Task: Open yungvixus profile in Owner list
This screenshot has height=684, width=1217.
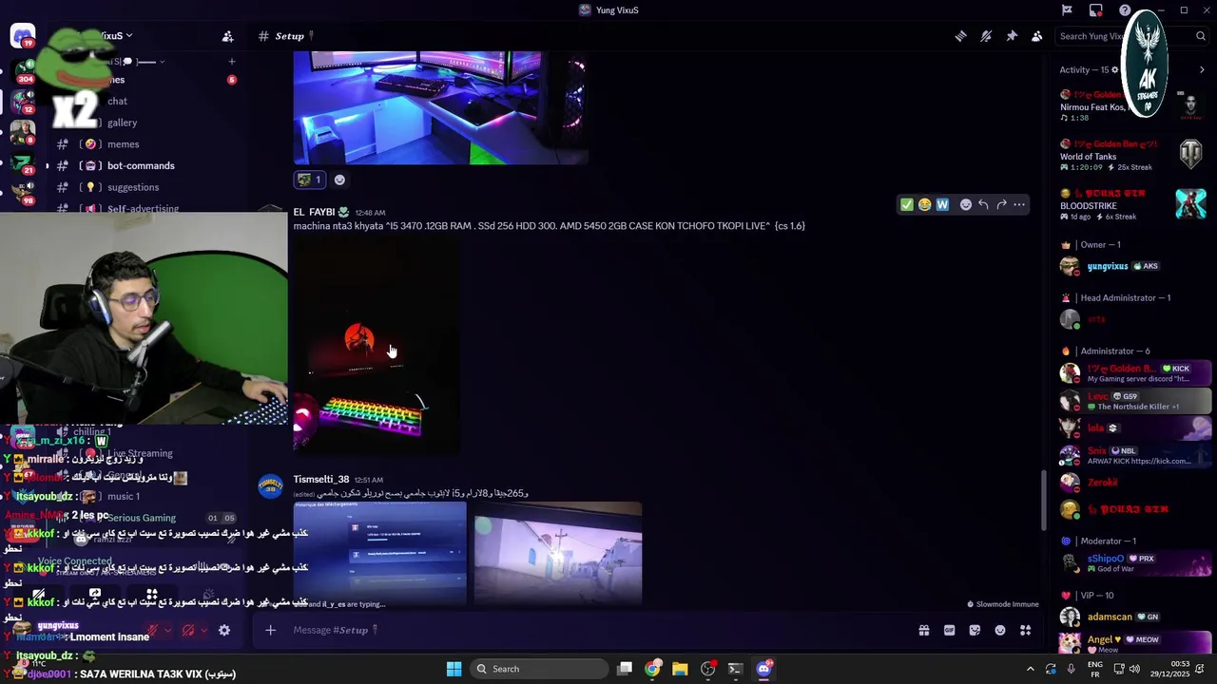Action: pyautogui.click(x=1134, y=266)
